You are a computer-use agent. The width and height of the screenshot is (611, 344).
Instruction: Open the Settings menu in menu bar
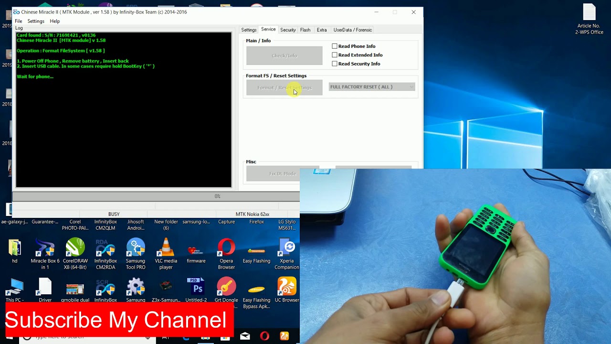click(x=36, y=21)
